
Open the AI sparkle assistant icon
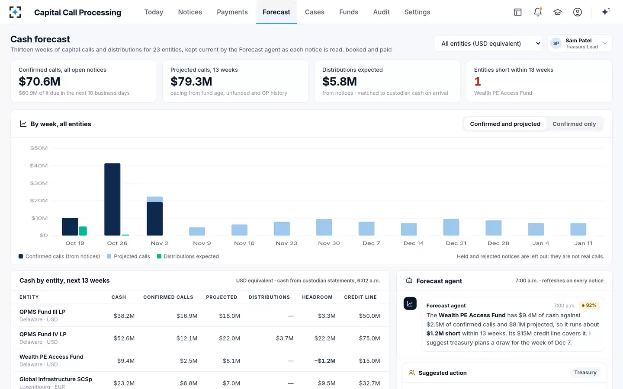point(606,12)
